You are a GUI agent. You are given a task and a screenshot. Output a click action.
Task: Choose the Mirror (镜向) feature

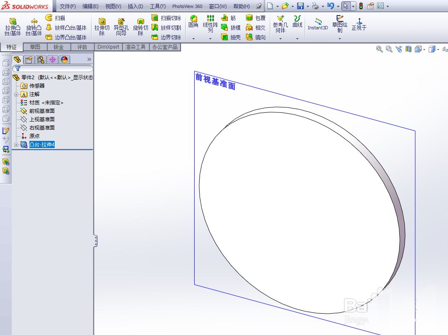(x=256, y=37)
